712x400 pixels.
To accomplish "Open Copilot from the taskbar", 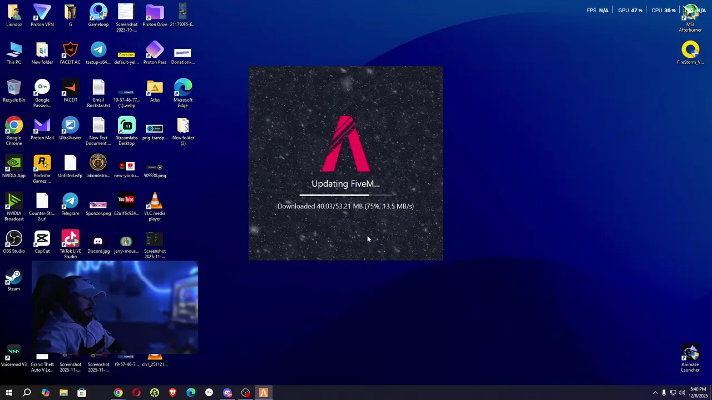I will pyautogui.click(x=46, y=393).
